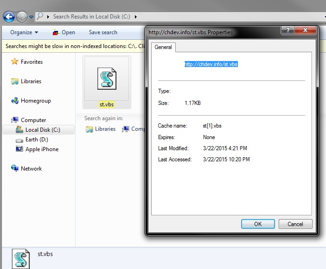The height and width of the screenshot is (269, 326).
Task: Close the Properties dialog with X
Action: click(305, 30)
